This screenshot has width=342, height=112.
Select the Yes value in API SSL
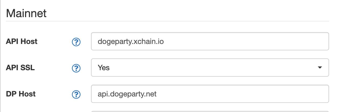tap(104, 68)
